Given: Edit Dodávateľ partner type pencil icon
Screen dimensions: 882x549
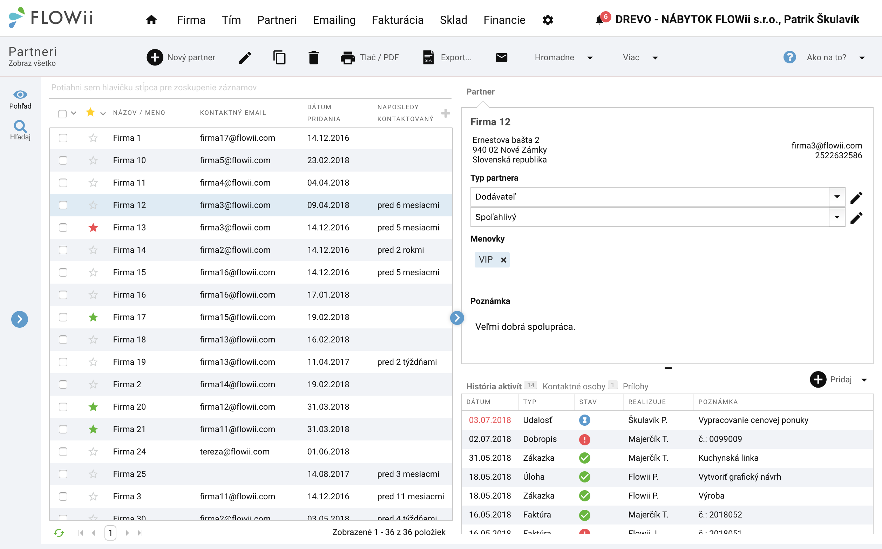Looking at the screenshot, I should coord(856,197).
